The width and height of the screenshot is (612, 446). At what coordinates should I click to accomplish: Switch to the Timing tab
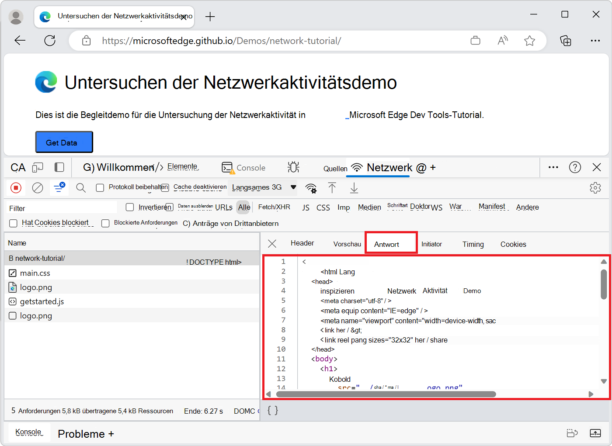click(473, 244)
